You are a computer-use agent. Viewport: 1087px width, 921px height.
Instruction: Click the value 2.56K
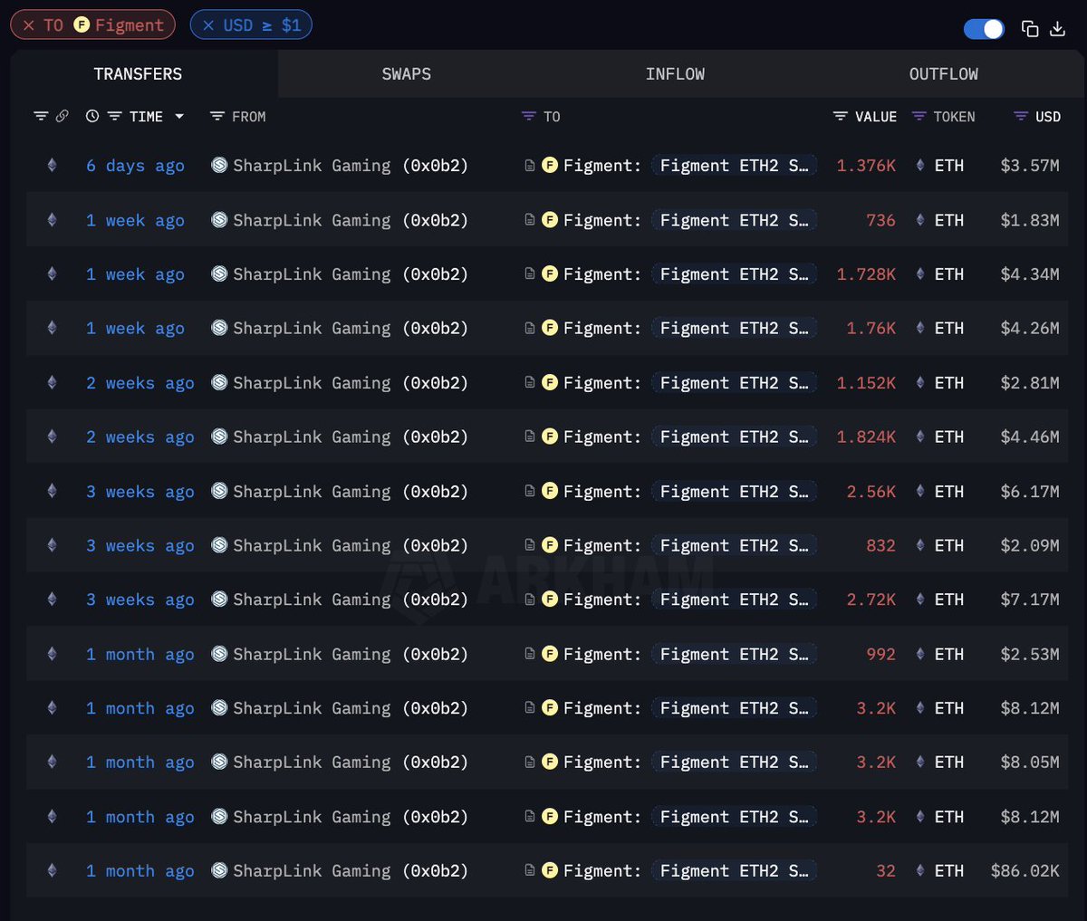[x=871, y=492]
